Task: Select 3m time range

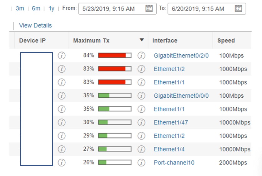Action: (x=20, y=8)
